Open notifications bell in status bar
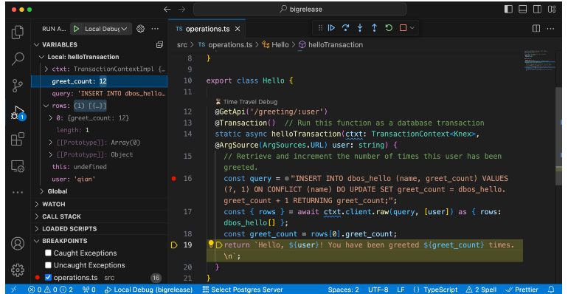This screenshot has height=294, width=568. 551,290
